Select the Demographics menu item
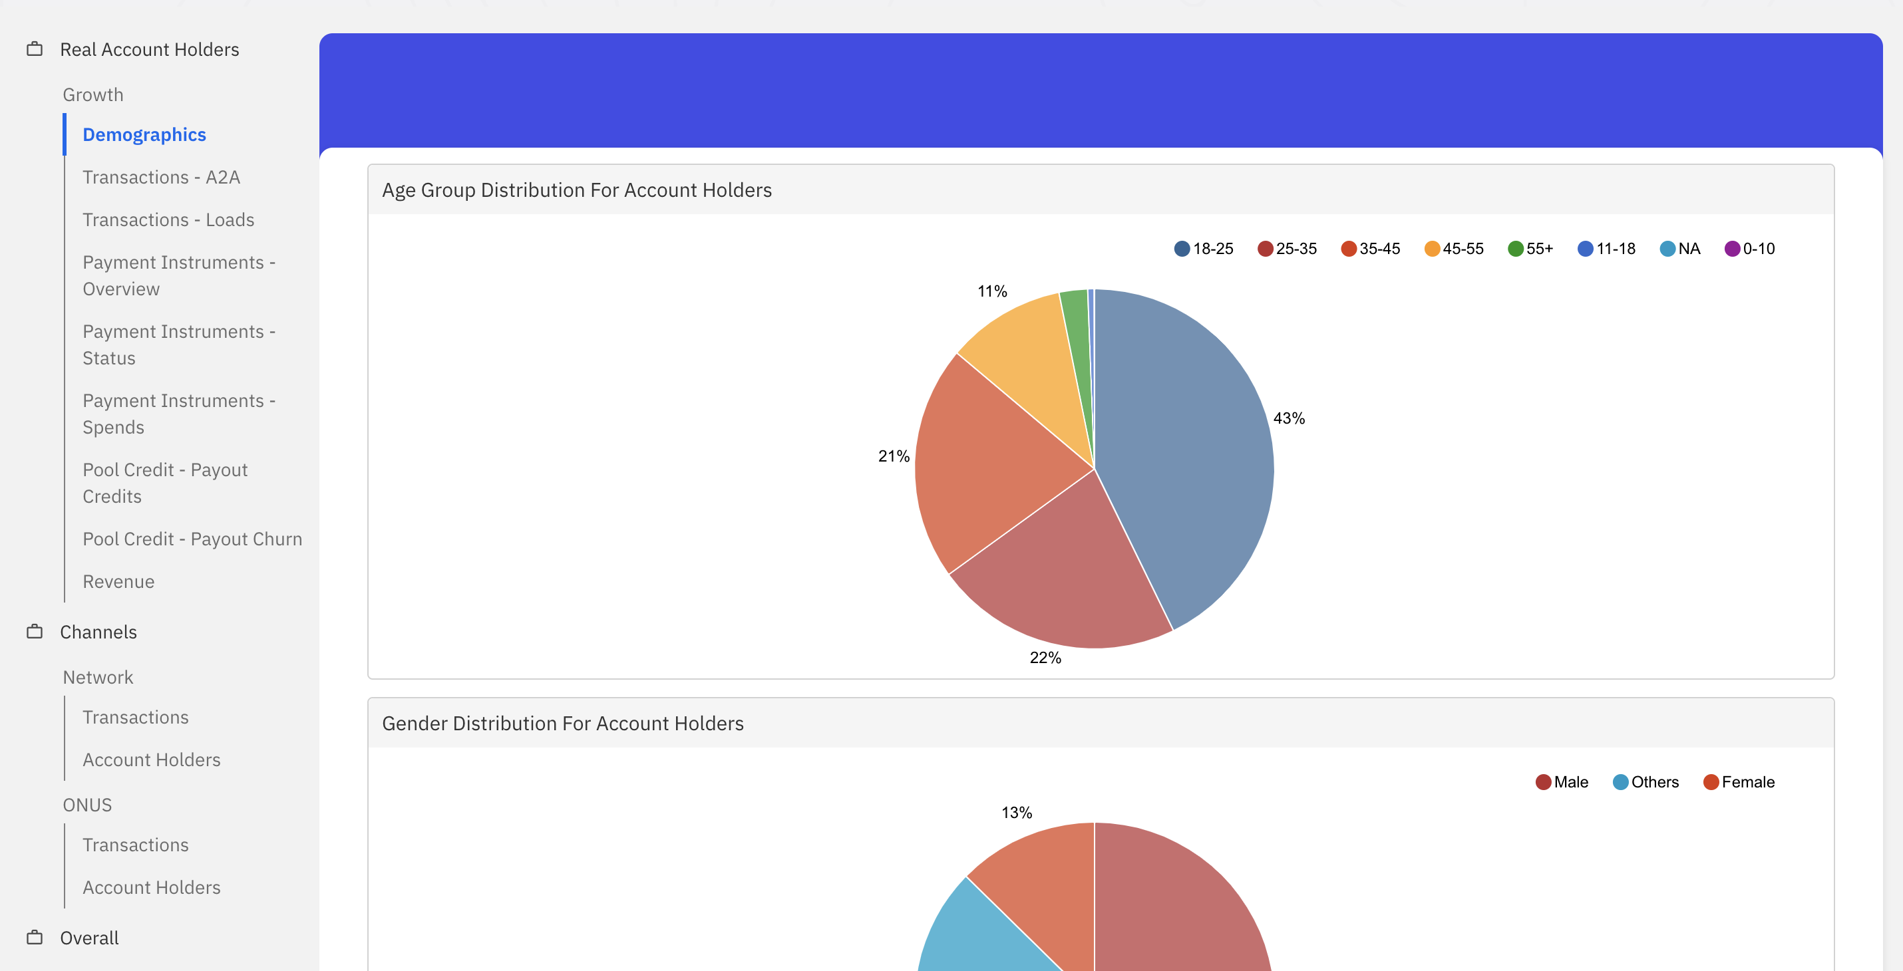1903x971 pixels. tap(144, 134)
